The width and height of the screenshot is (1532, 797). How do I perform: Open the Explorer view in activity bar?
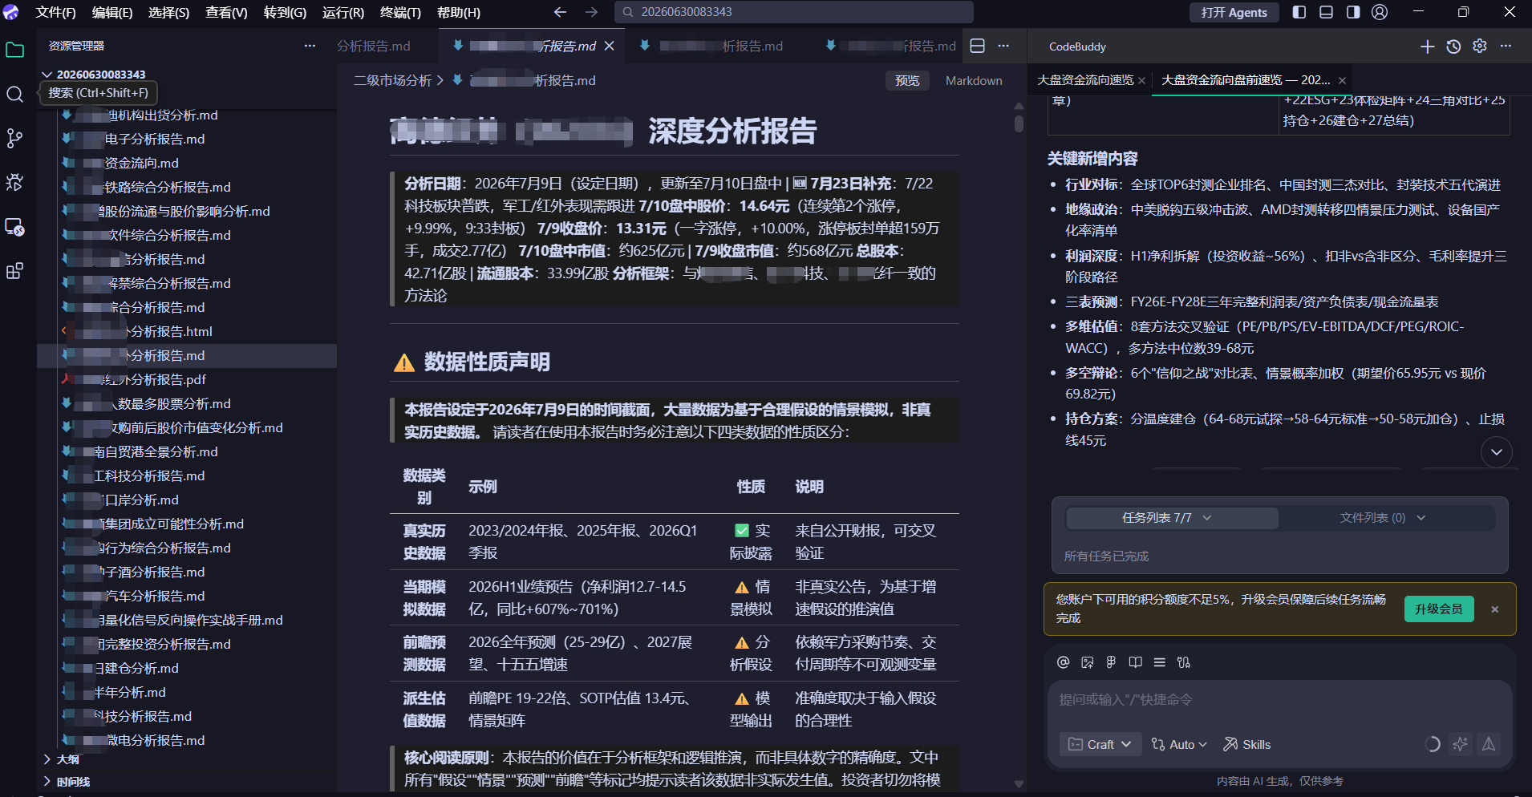pos(14,51)
